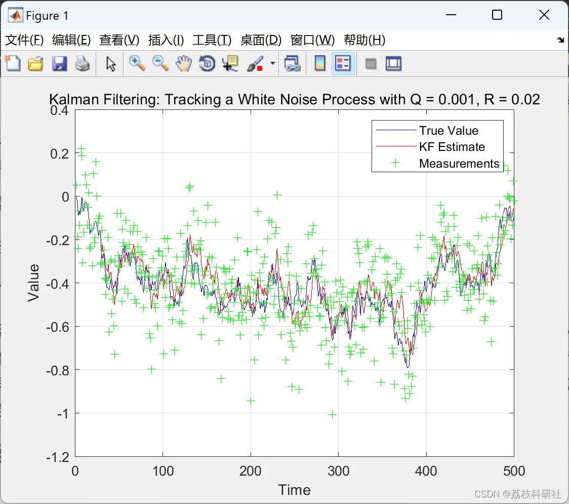Select the Measurements legend entry
Viewport: 569px width, 504px height.
(x=459, y=164)
